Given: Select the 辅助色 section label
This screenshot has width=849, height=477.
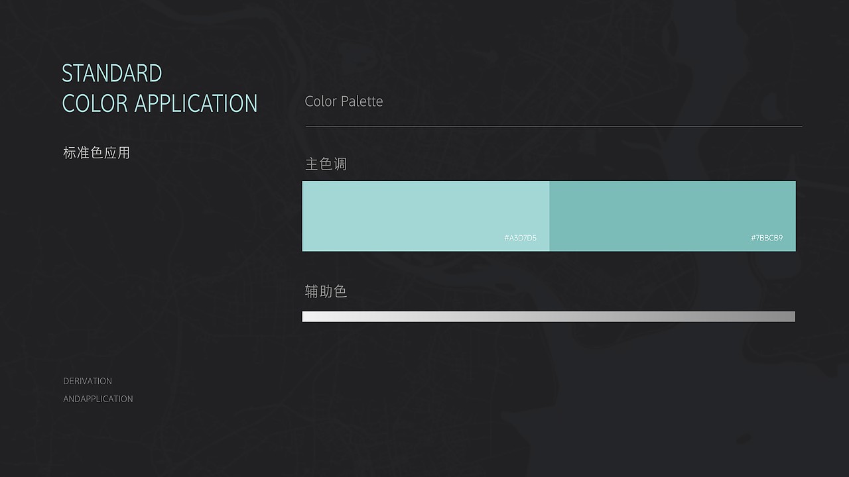Looking at the screenshot, I should [x=326, y=291].
